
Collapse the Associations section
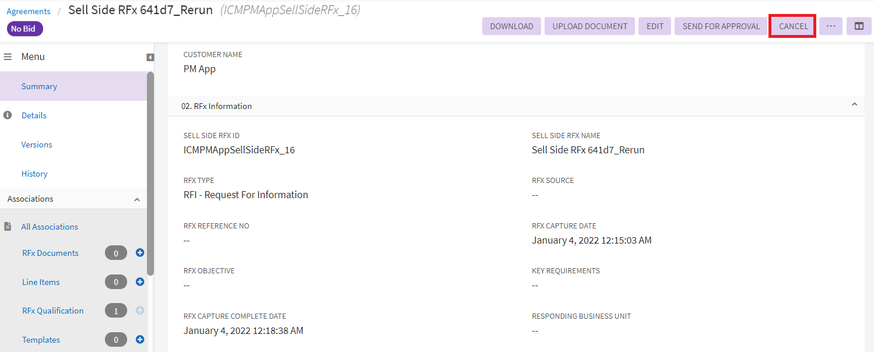click(x=137, y=199)
